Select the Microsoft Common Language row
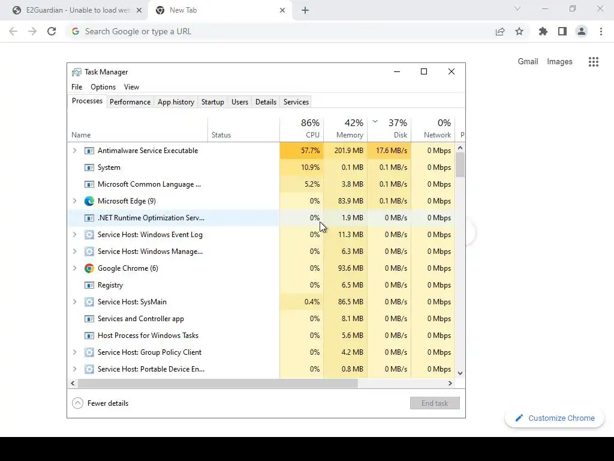This screenshot has width=614, height=461. tap(261, 184)
